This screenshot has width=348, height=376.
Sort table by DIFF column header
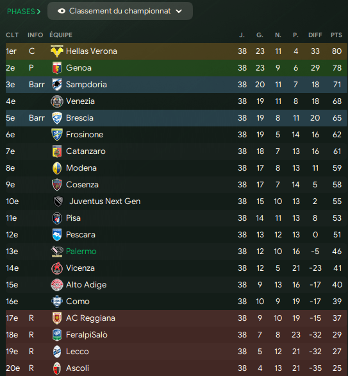point(315,35)
